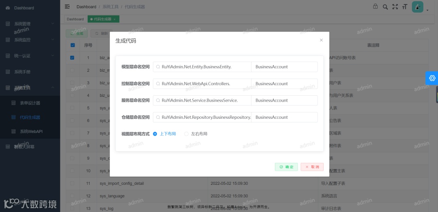Click the 统一认证 sidebar icon
The height and width of the screenshot is (212, 438).
8,56
